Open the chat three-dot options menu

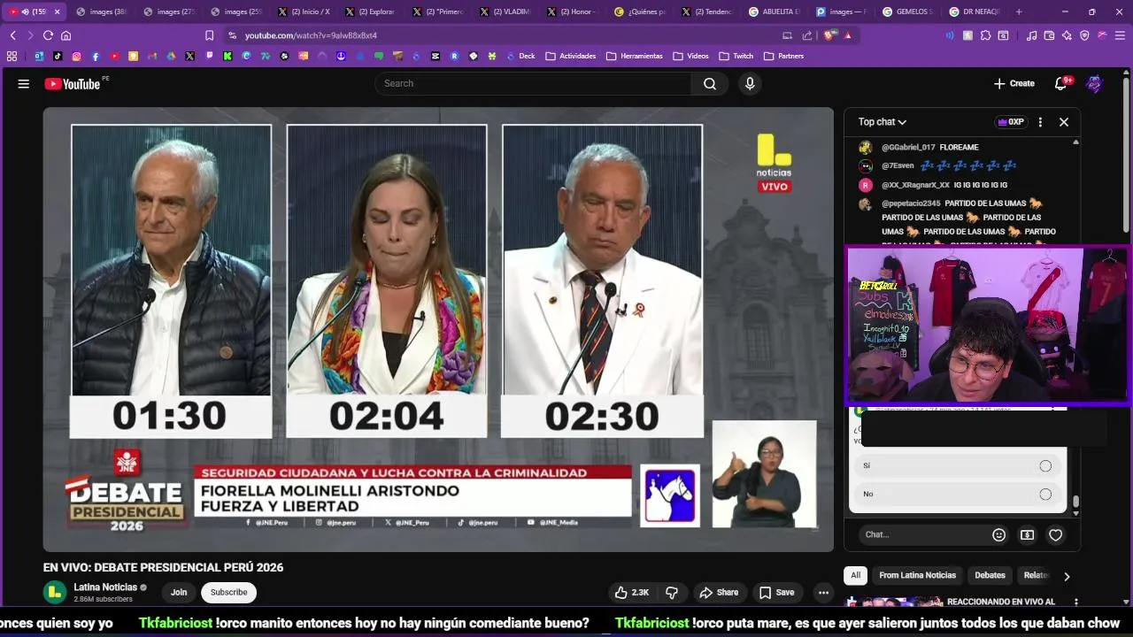pyautogui.click(x=1040, y=122)
